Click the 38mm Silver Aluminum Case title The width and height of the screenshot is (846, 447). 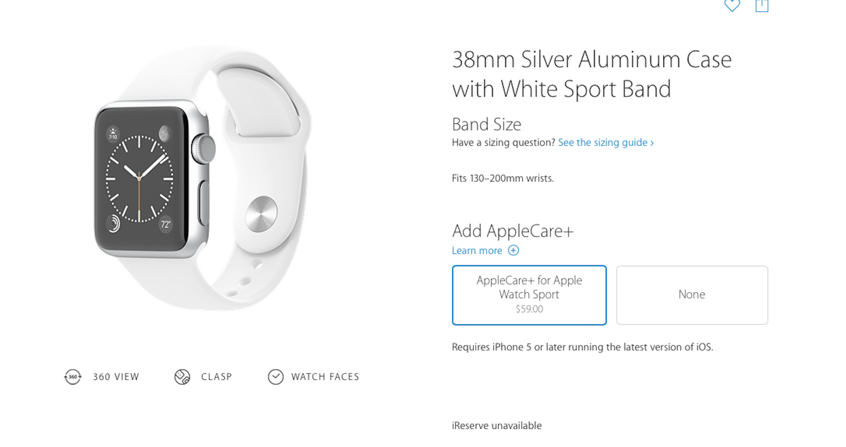[x=592, y=74]
